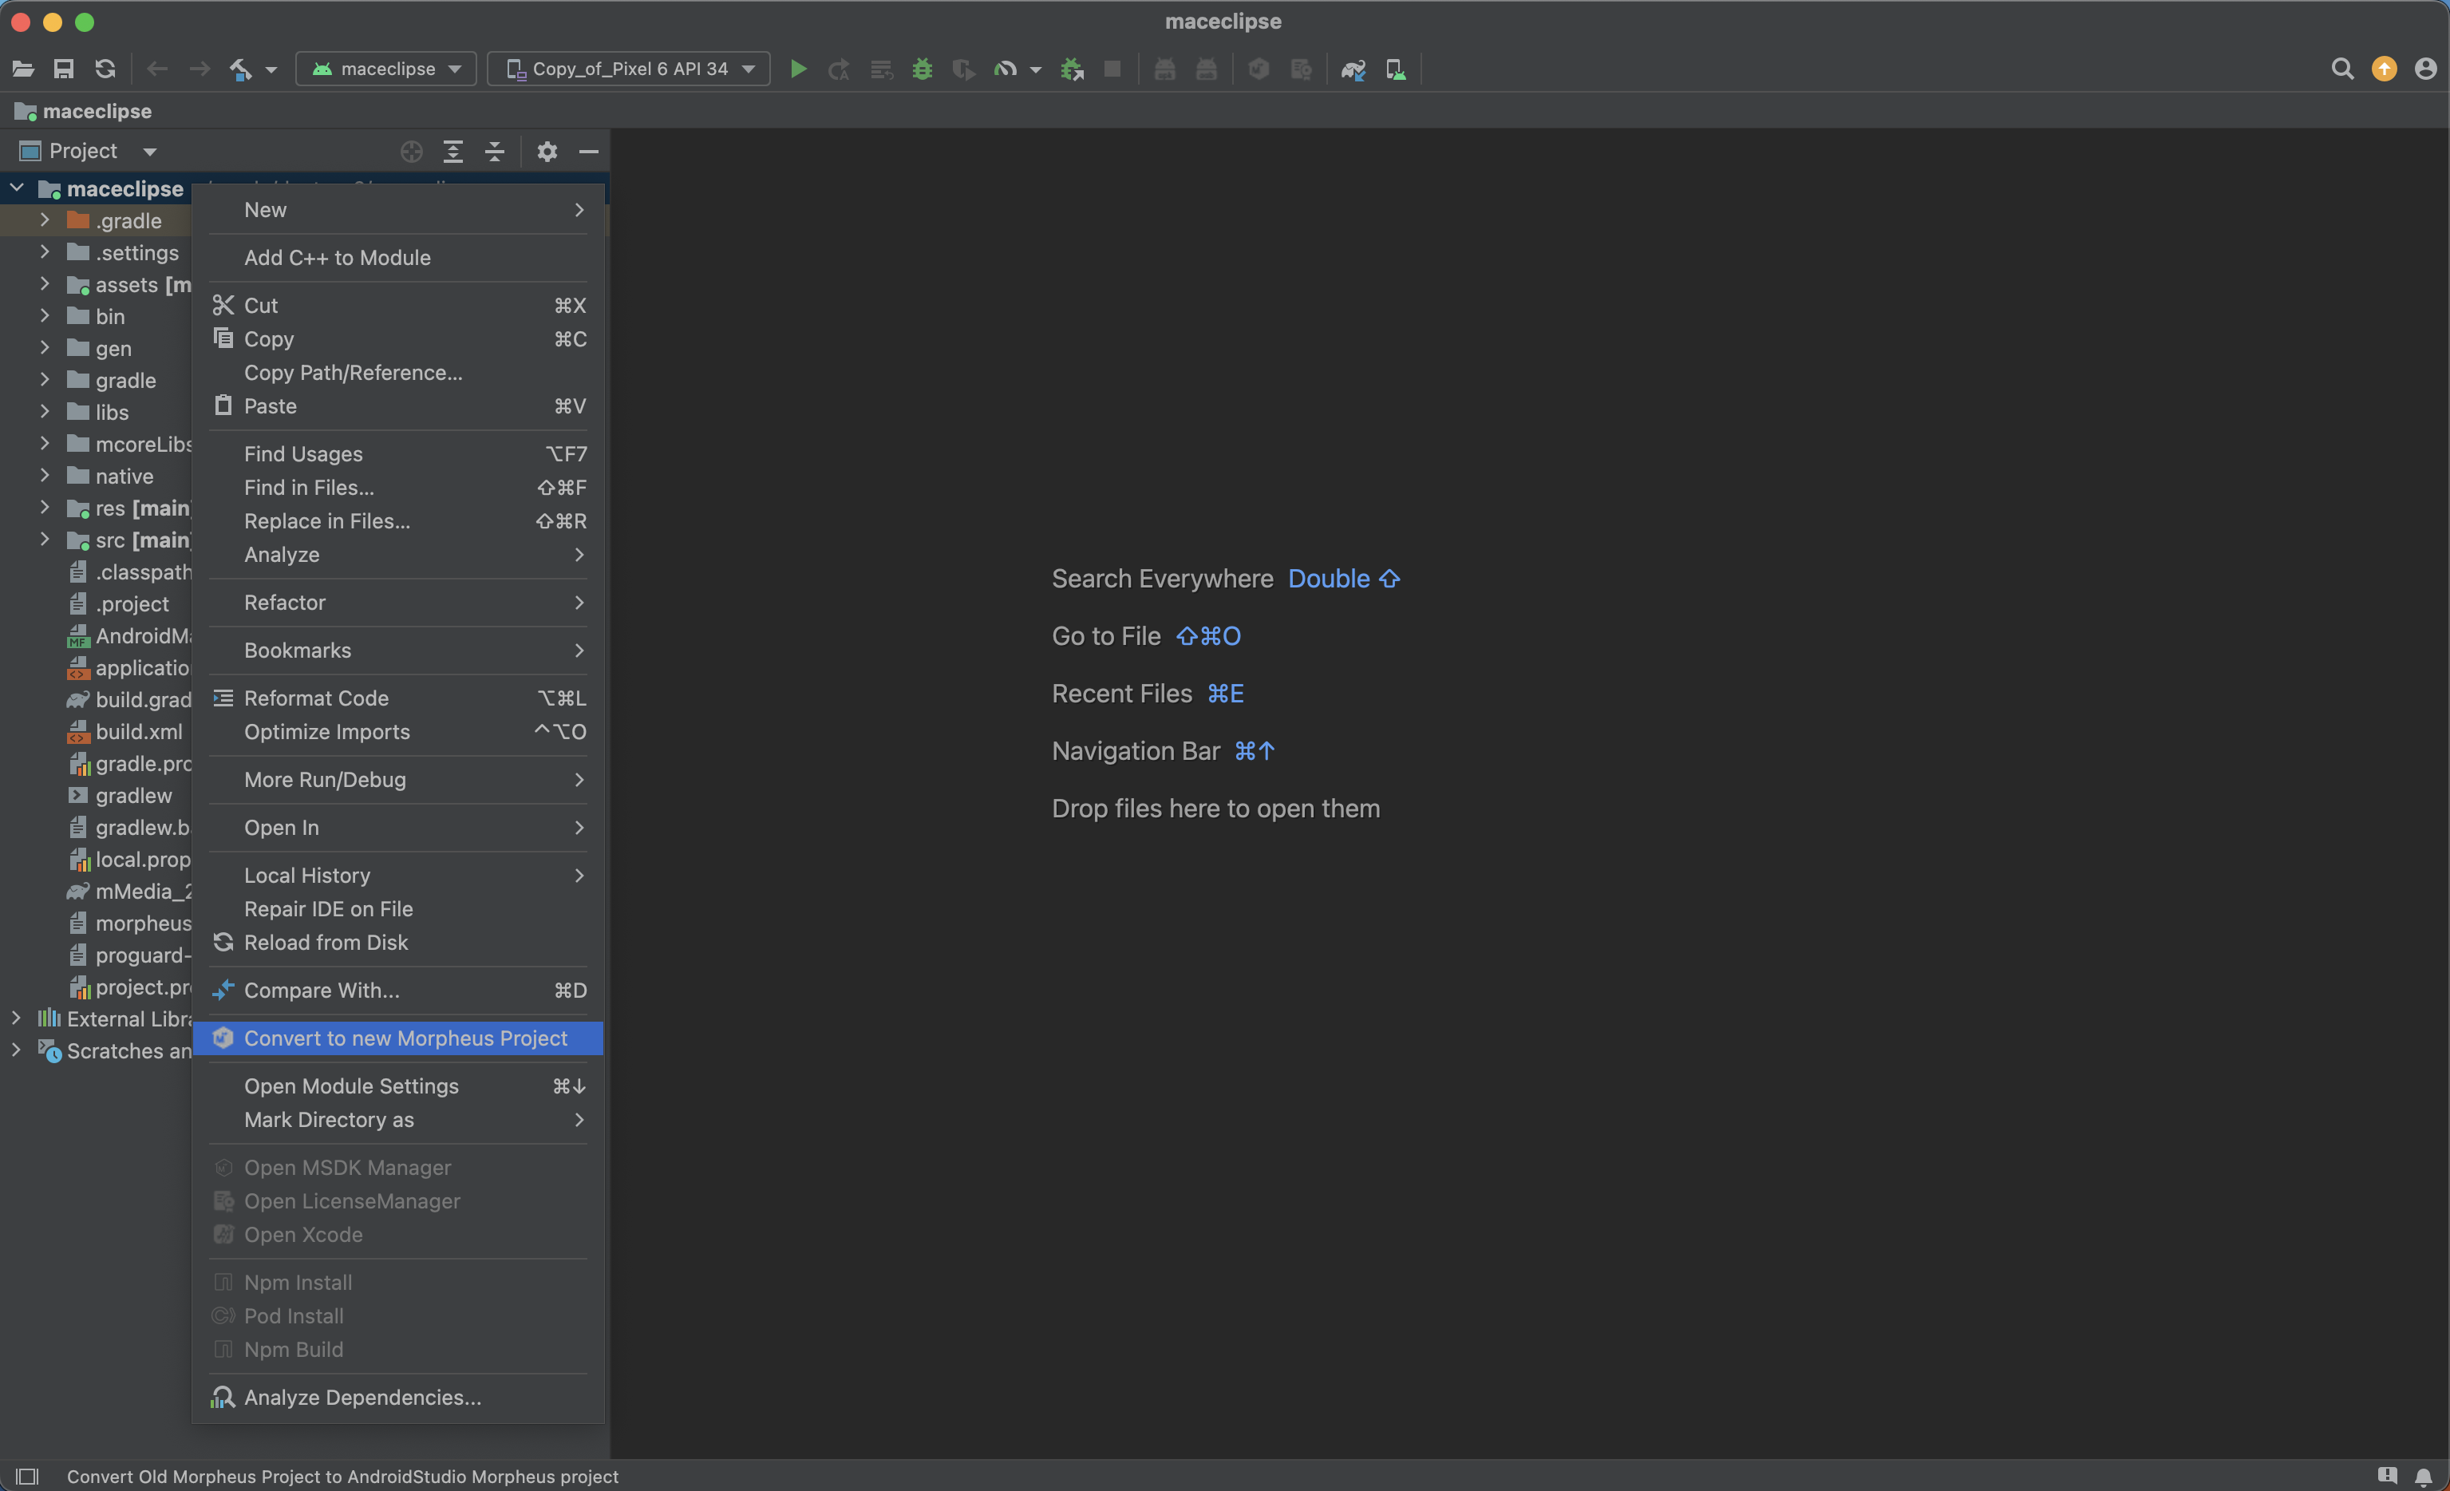Image resolution: width=2450 pixels, height=1491 pixels.
Task: Click Analyze Dependencies... menu item
Action: click(x=362, y=1397)
